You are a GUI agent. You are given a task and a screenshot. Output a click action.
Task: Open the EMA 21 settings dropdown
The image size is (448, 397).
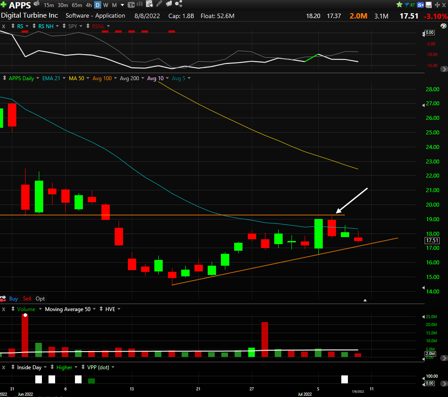(x=64, y=78)
